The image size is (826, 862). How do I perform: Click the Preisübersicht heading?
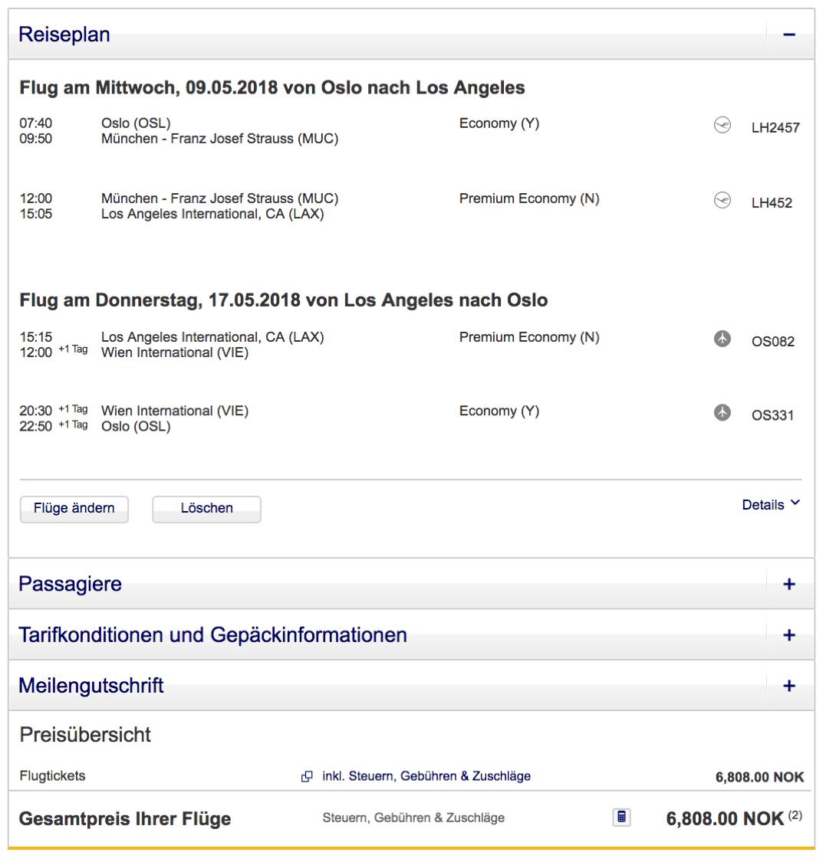tap(85, 735)
